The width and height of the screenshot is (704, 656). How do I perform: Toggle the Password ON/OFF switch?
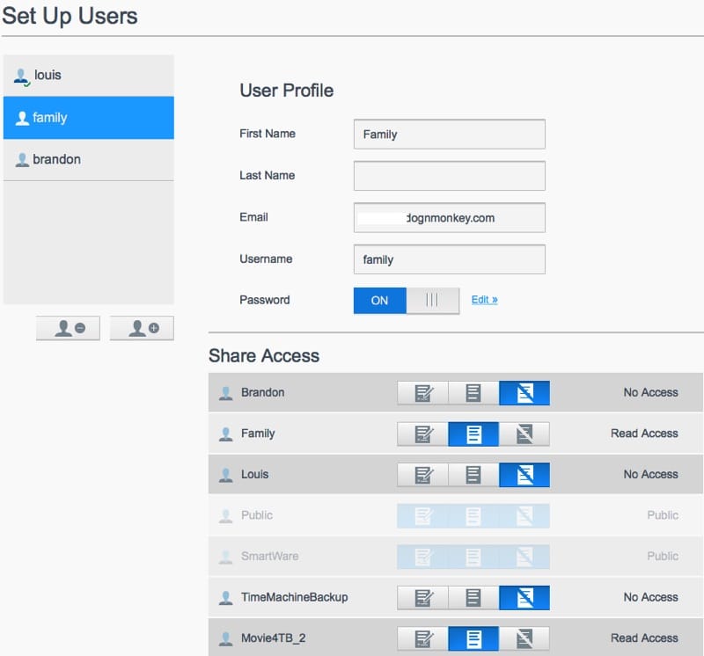pos(407,301)
